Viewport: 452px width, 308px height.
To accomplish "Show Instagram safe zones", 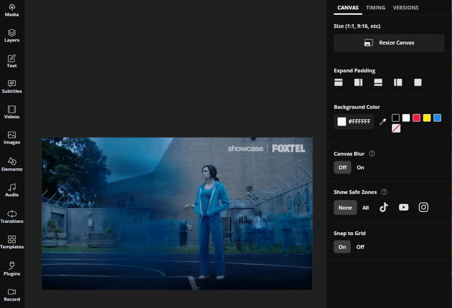I will click(x=423, y=207).
